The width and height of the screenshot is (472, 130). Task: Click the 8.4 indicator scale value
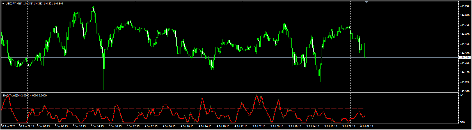click(462, 95)
